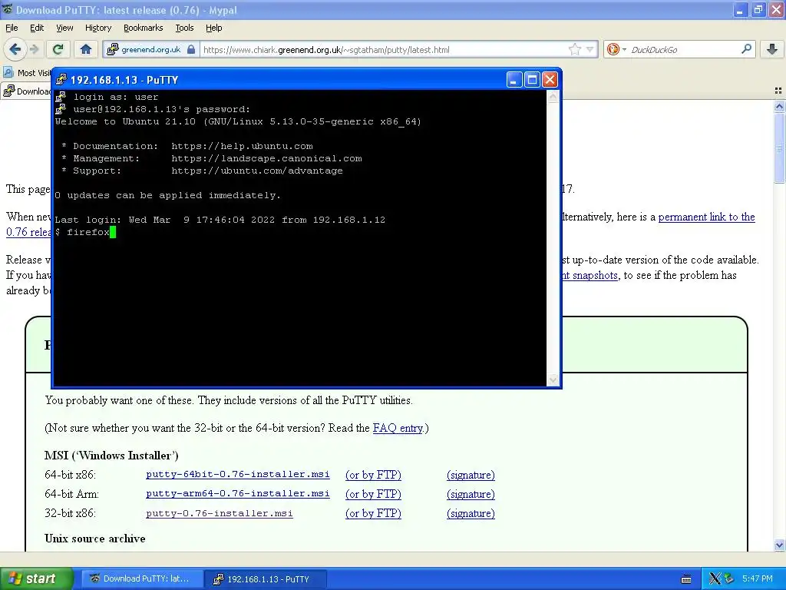Open the signature link for 64-bit Arm
This screenshot has height=590, width=786.
pyautogui.click(x=471, y=494)
